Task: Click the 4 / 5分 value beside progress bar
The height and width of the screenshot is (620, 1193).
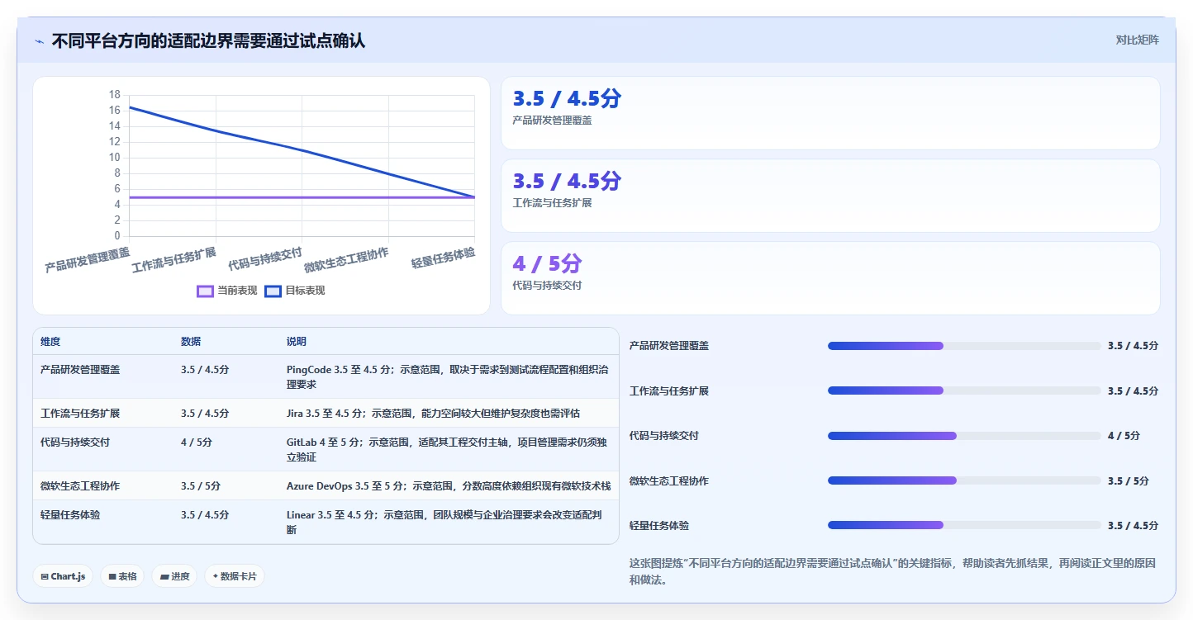Action: (x=1124, y=435)
